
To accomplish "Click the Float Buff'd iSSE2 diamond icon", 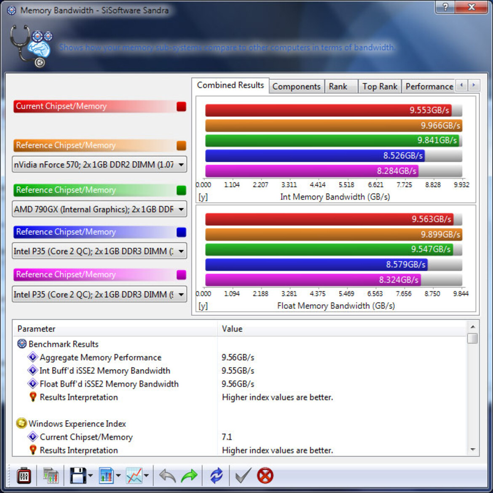I will coord(32,383).
